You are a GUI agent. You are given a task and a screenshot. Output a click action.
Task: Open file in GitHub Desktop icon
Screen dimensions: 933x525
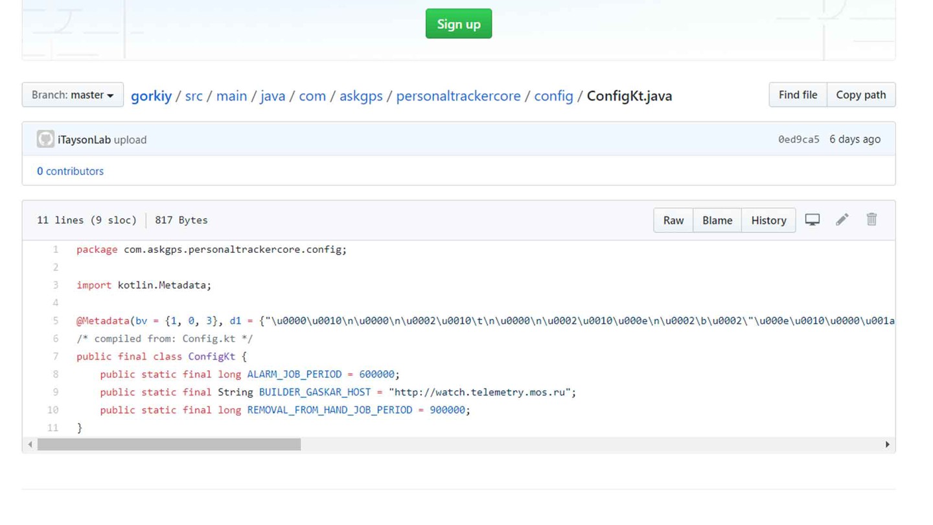coord(812,220)
